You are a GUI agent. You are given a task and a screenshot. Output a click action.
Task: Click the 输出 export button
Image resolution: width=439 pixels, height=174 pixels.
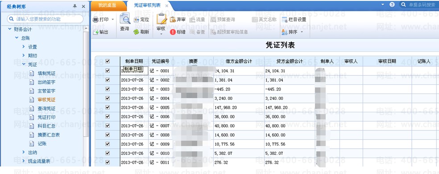click(x=101, y=32)
